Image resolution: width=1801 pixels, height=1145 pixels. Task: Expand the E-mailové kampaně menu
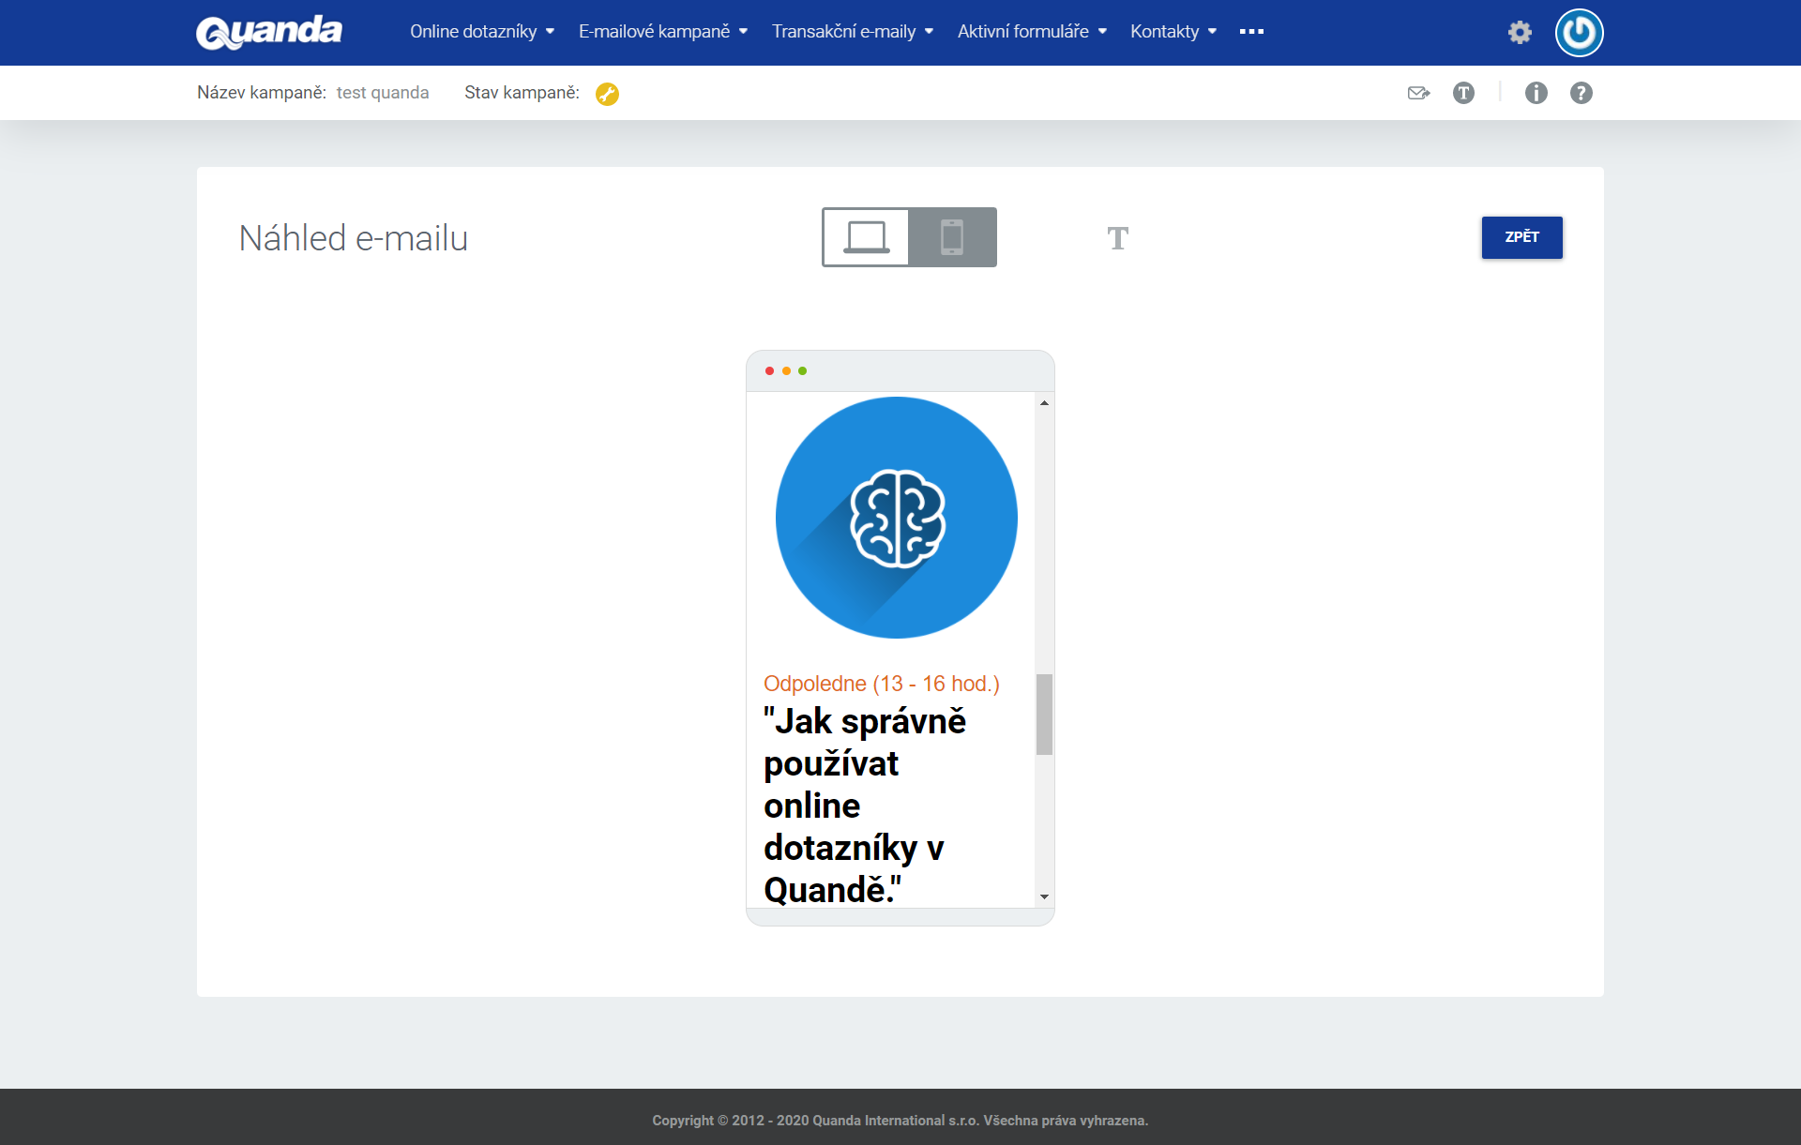[x=663, y=32]
